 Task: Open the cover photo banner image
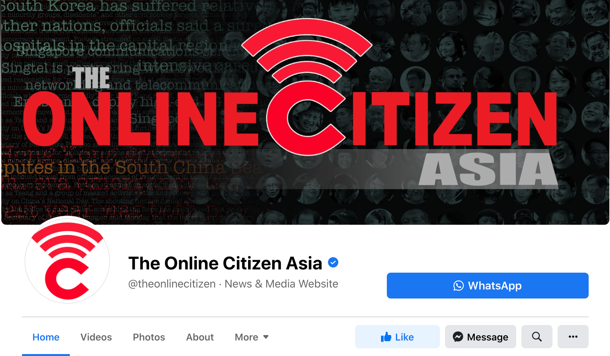305,112
